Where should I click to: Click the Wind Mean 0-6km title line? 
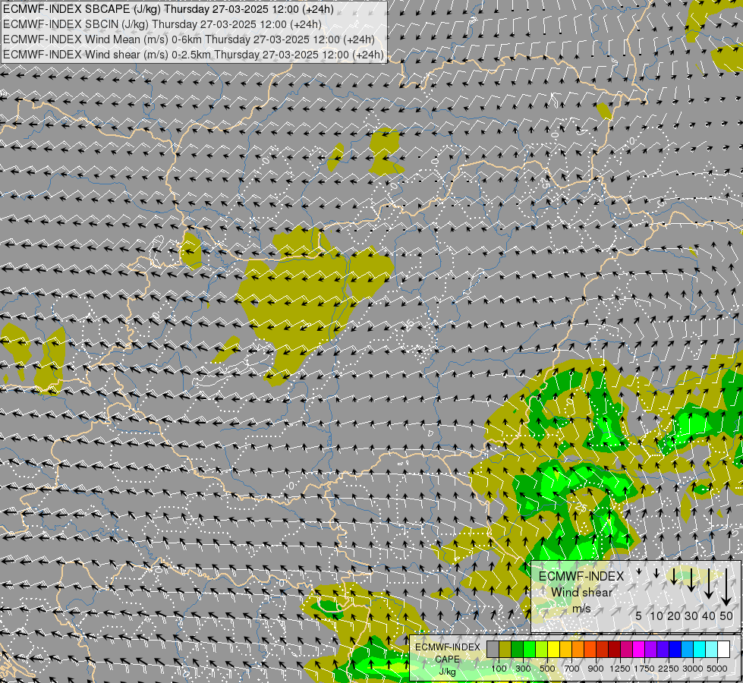coord(189,39)
